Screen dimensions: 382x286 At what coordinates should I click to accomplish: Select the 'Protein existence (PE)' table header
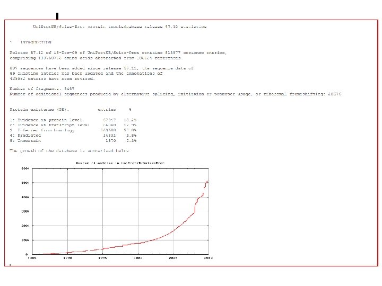pyautogui.click(x=39, y=110)
